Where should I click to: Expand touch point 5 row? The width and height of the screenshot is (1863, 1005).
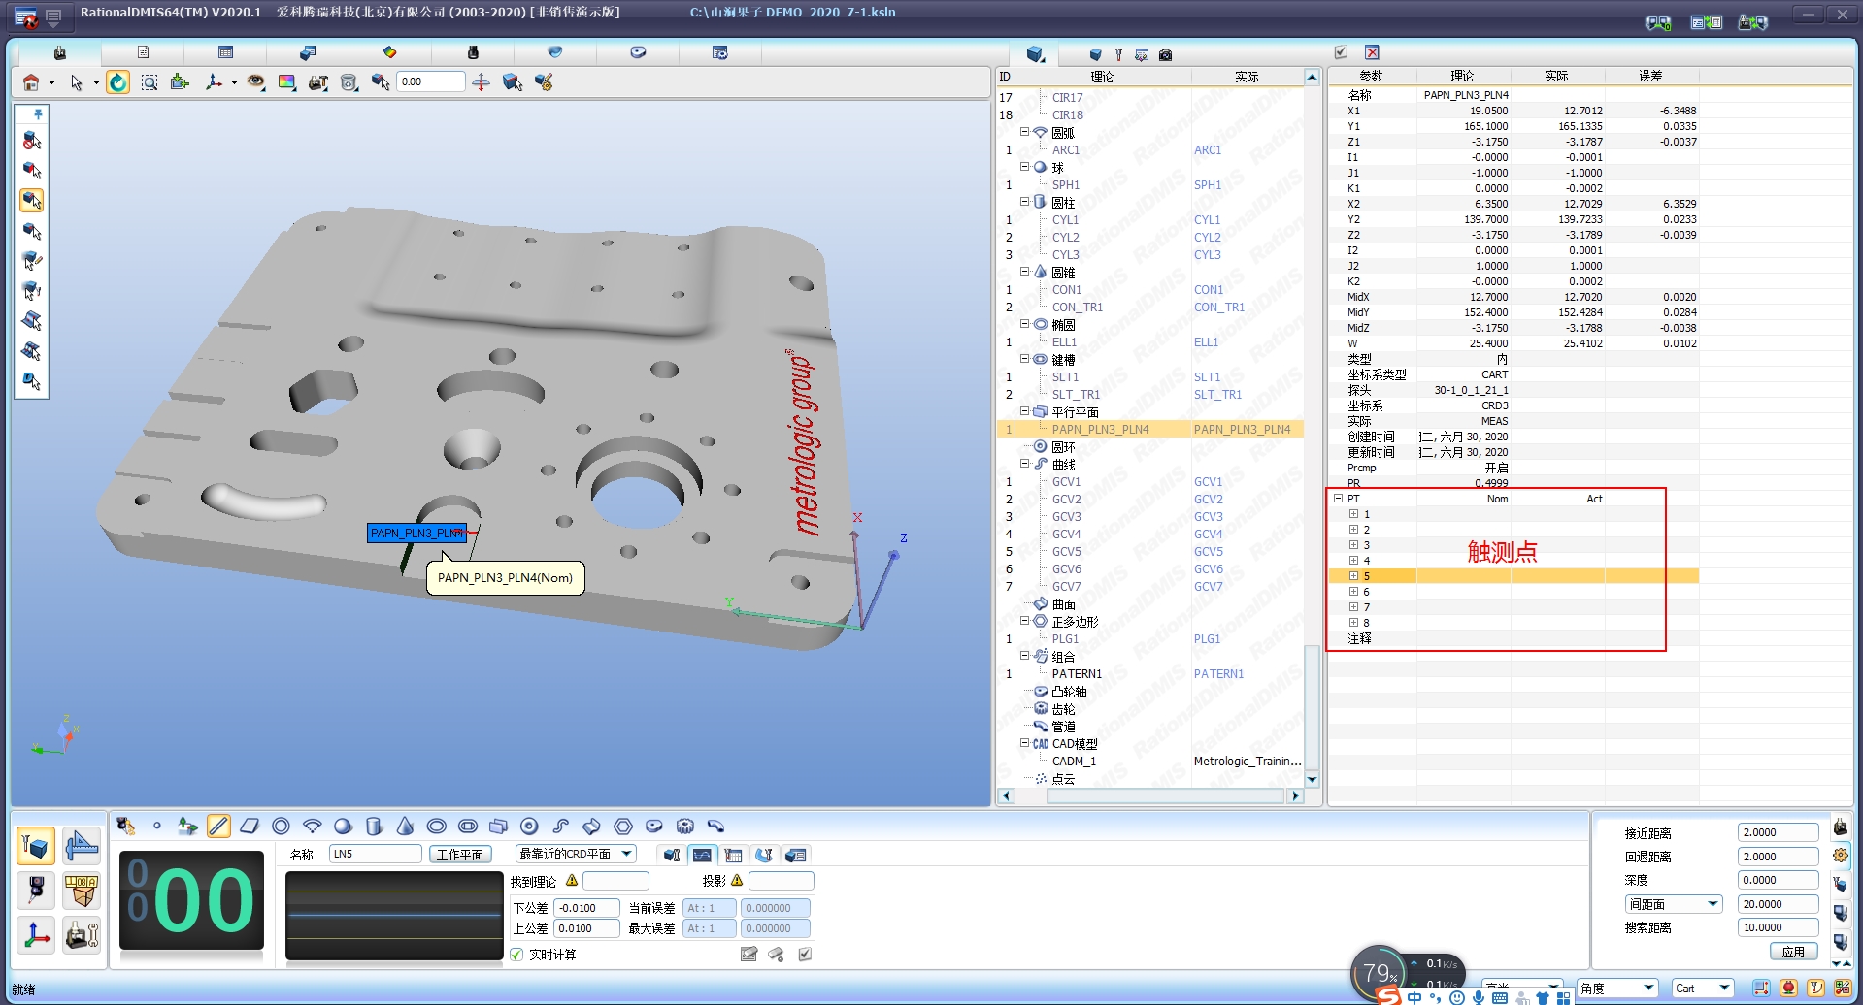[1353, 576]
